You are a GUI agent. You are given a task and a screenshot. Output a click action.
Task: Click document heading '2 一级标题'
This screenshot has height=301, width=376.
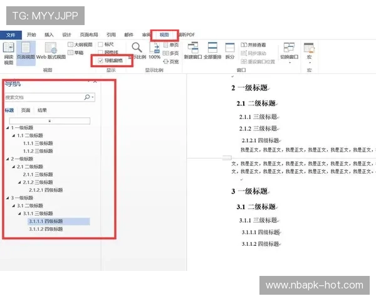(x=250, y=88)
